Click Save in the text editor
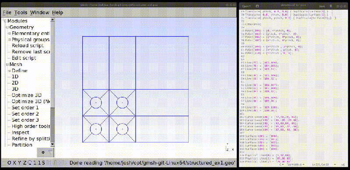Screen dimensions: 350x170 [x=322, y=7]
